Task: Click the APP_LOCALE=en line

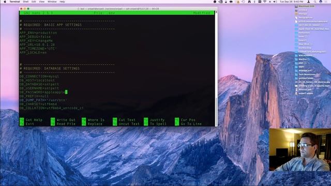Action: tap(33, 53)
